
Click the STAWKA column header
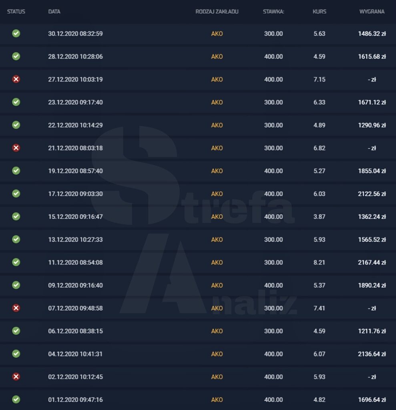pyautogui.click(x=273, y=12)
